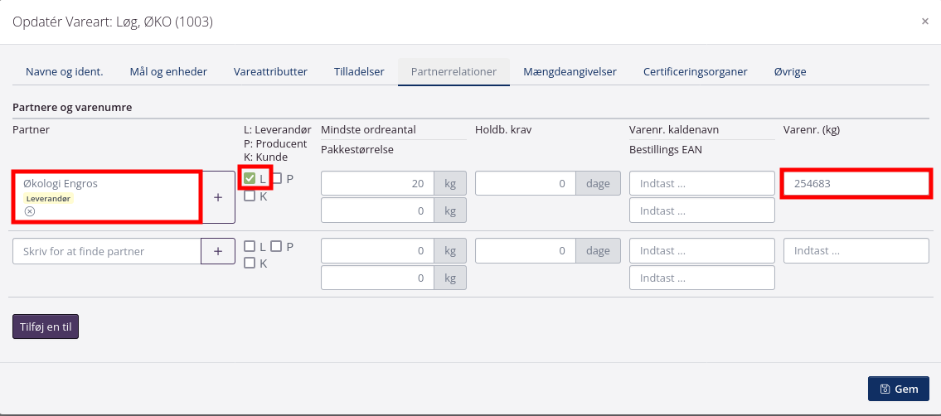Viewport: 941px width, 416px height.
Task: Check Producent (P) for Økologi Engros
Action: [277, 178]
